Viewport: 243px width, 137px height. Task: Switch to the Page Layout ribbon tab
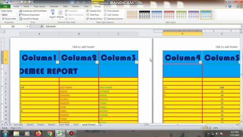pyautogui.click(x=39, y=6)
